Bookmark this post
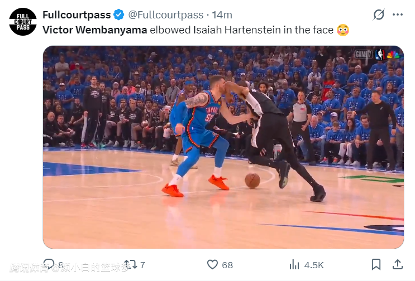 [x=376, y=264]
